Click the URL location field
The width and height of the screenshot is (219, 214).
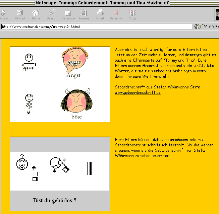pos(97,26)
